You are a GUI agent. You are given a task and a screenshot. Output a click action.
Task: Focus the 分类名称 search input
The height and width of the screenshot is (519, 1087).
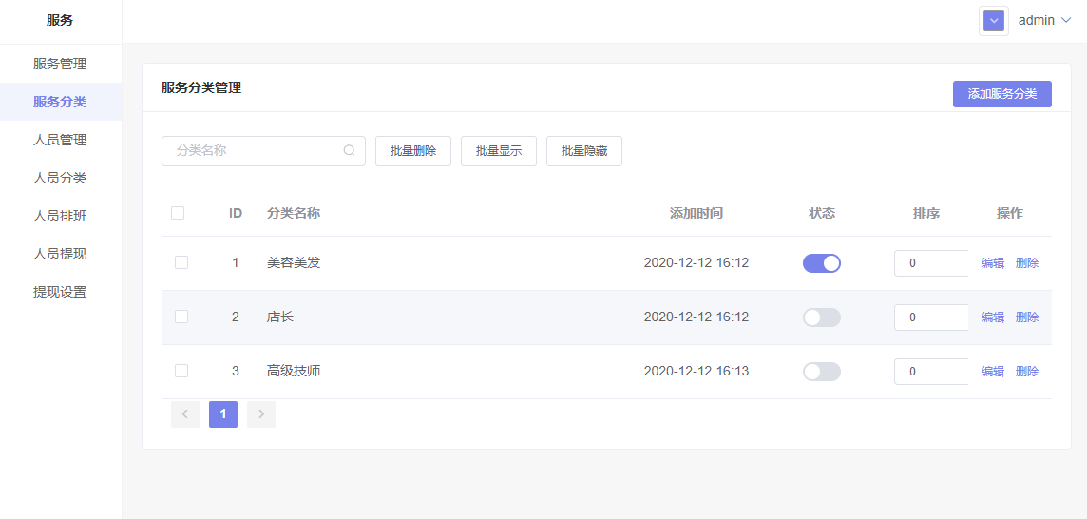263,151
